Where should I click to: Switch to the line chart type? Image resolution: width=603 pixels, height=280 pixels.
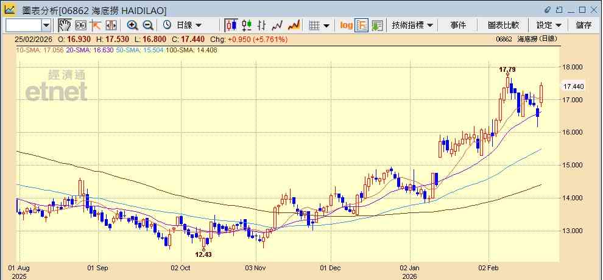click(x=277, y=26)
